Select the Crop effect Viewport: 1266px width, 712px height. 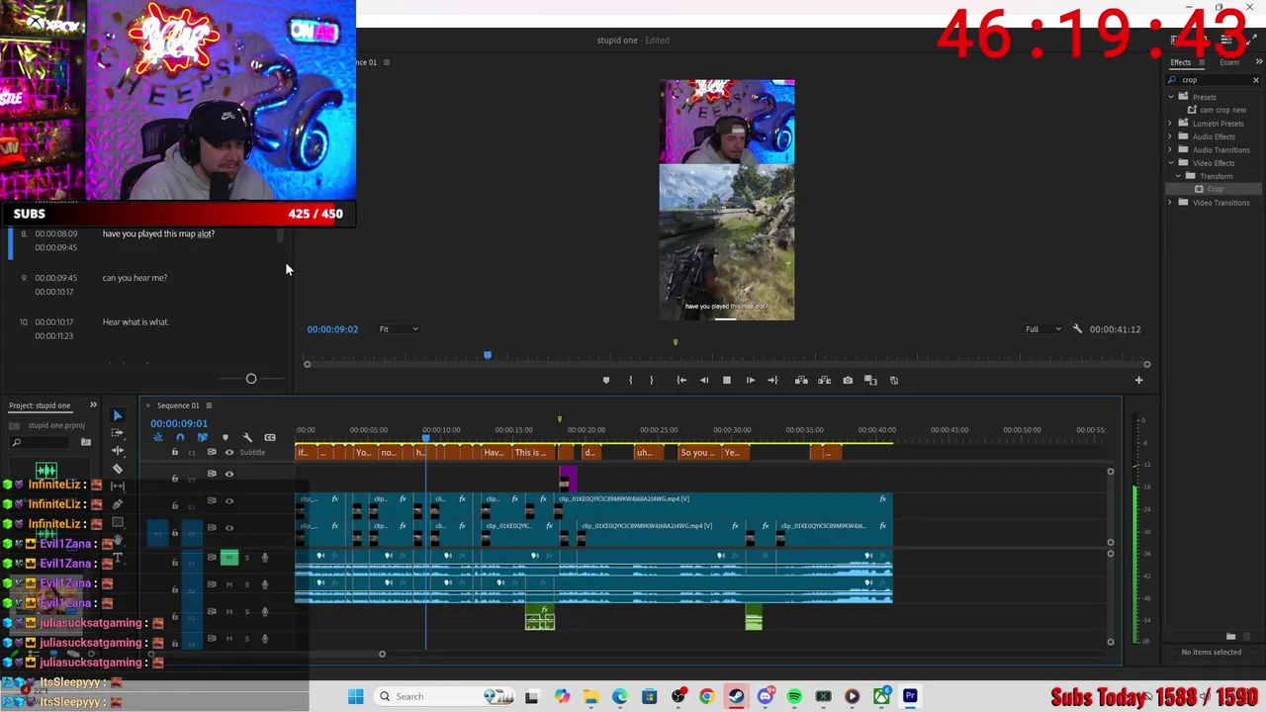point(1215,189)
